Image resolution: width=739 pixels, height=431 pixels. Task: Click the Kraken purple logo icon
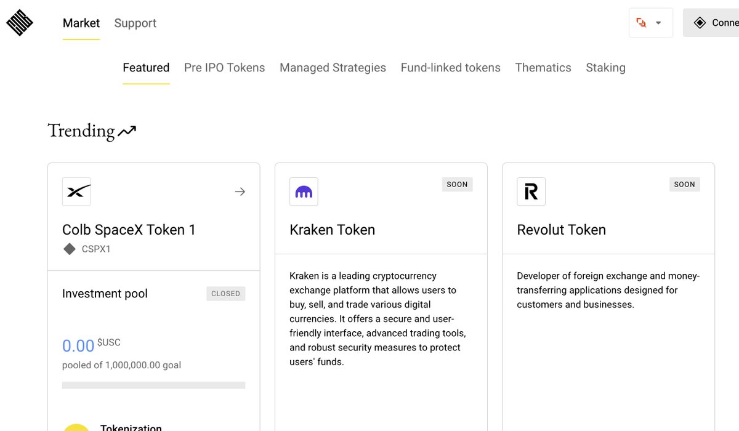point(304,191)
